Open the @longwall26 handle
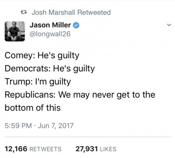This screenshot has height=158, width=175. (50, 34)
